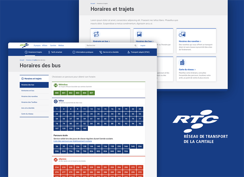This screenshot has width=244, height=177.
Task: Click the shuttle icon on Horaires des navettes card
Action: click(182, 34)
